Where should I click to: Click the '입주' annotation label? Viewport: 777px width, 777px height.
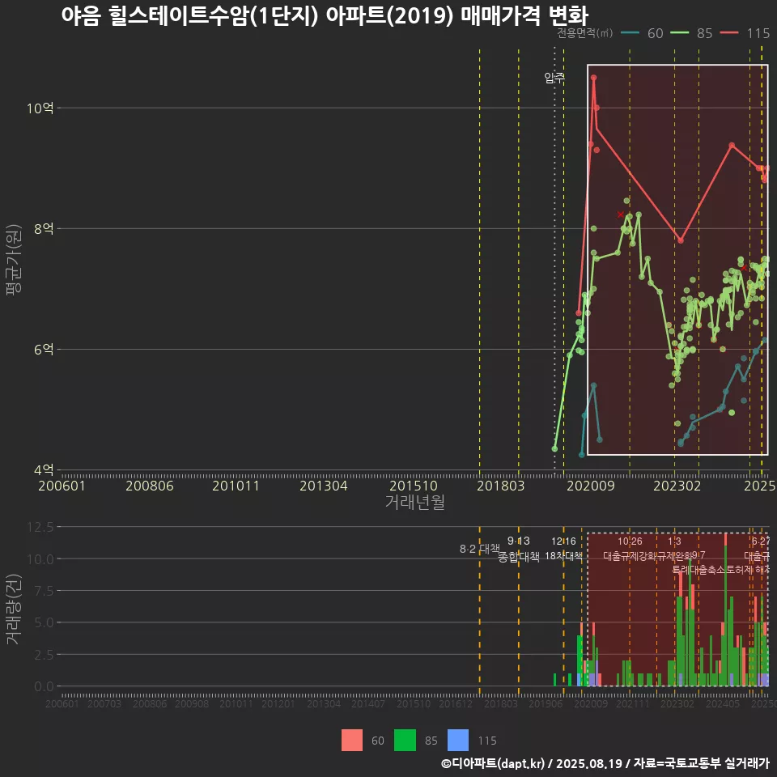tap(554, 78)
